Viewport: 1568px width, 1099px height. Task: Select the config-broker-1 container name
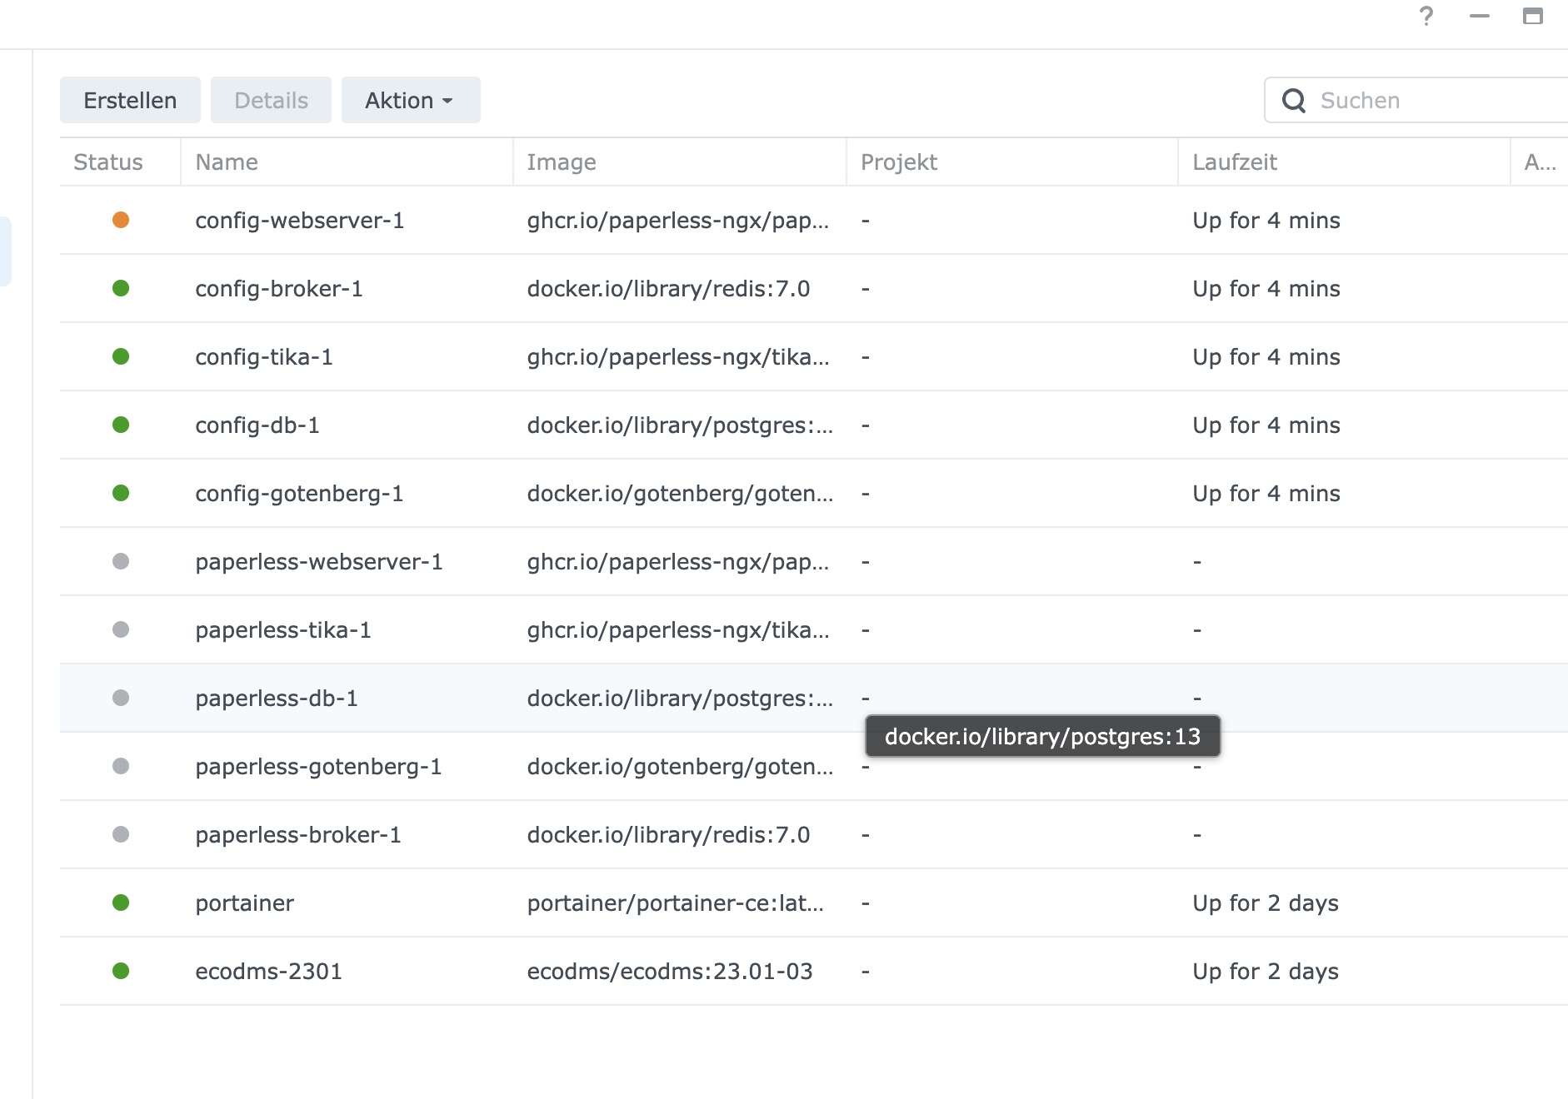point(279,289)
